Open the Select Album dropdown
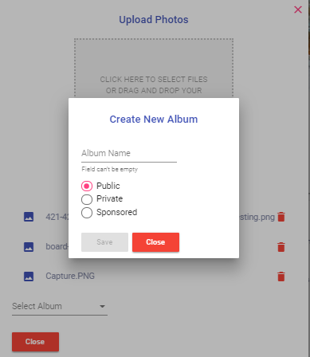The image size is (310, 357). [x=60, y=306]
